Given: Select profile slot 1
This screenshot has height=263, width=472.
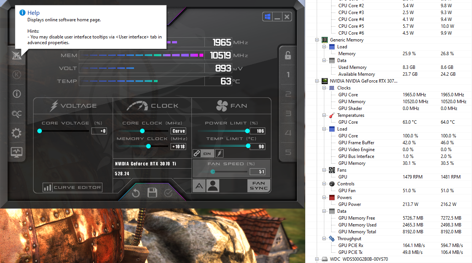Looking at the screenshot, I should 288,75.
